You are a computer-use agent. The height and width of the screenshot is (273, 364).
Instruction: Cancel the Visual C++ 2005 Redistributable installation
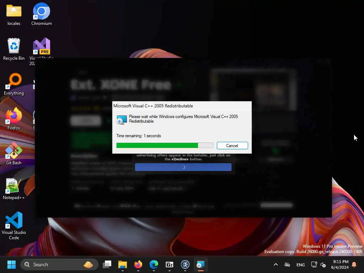(x=232, y=145)
